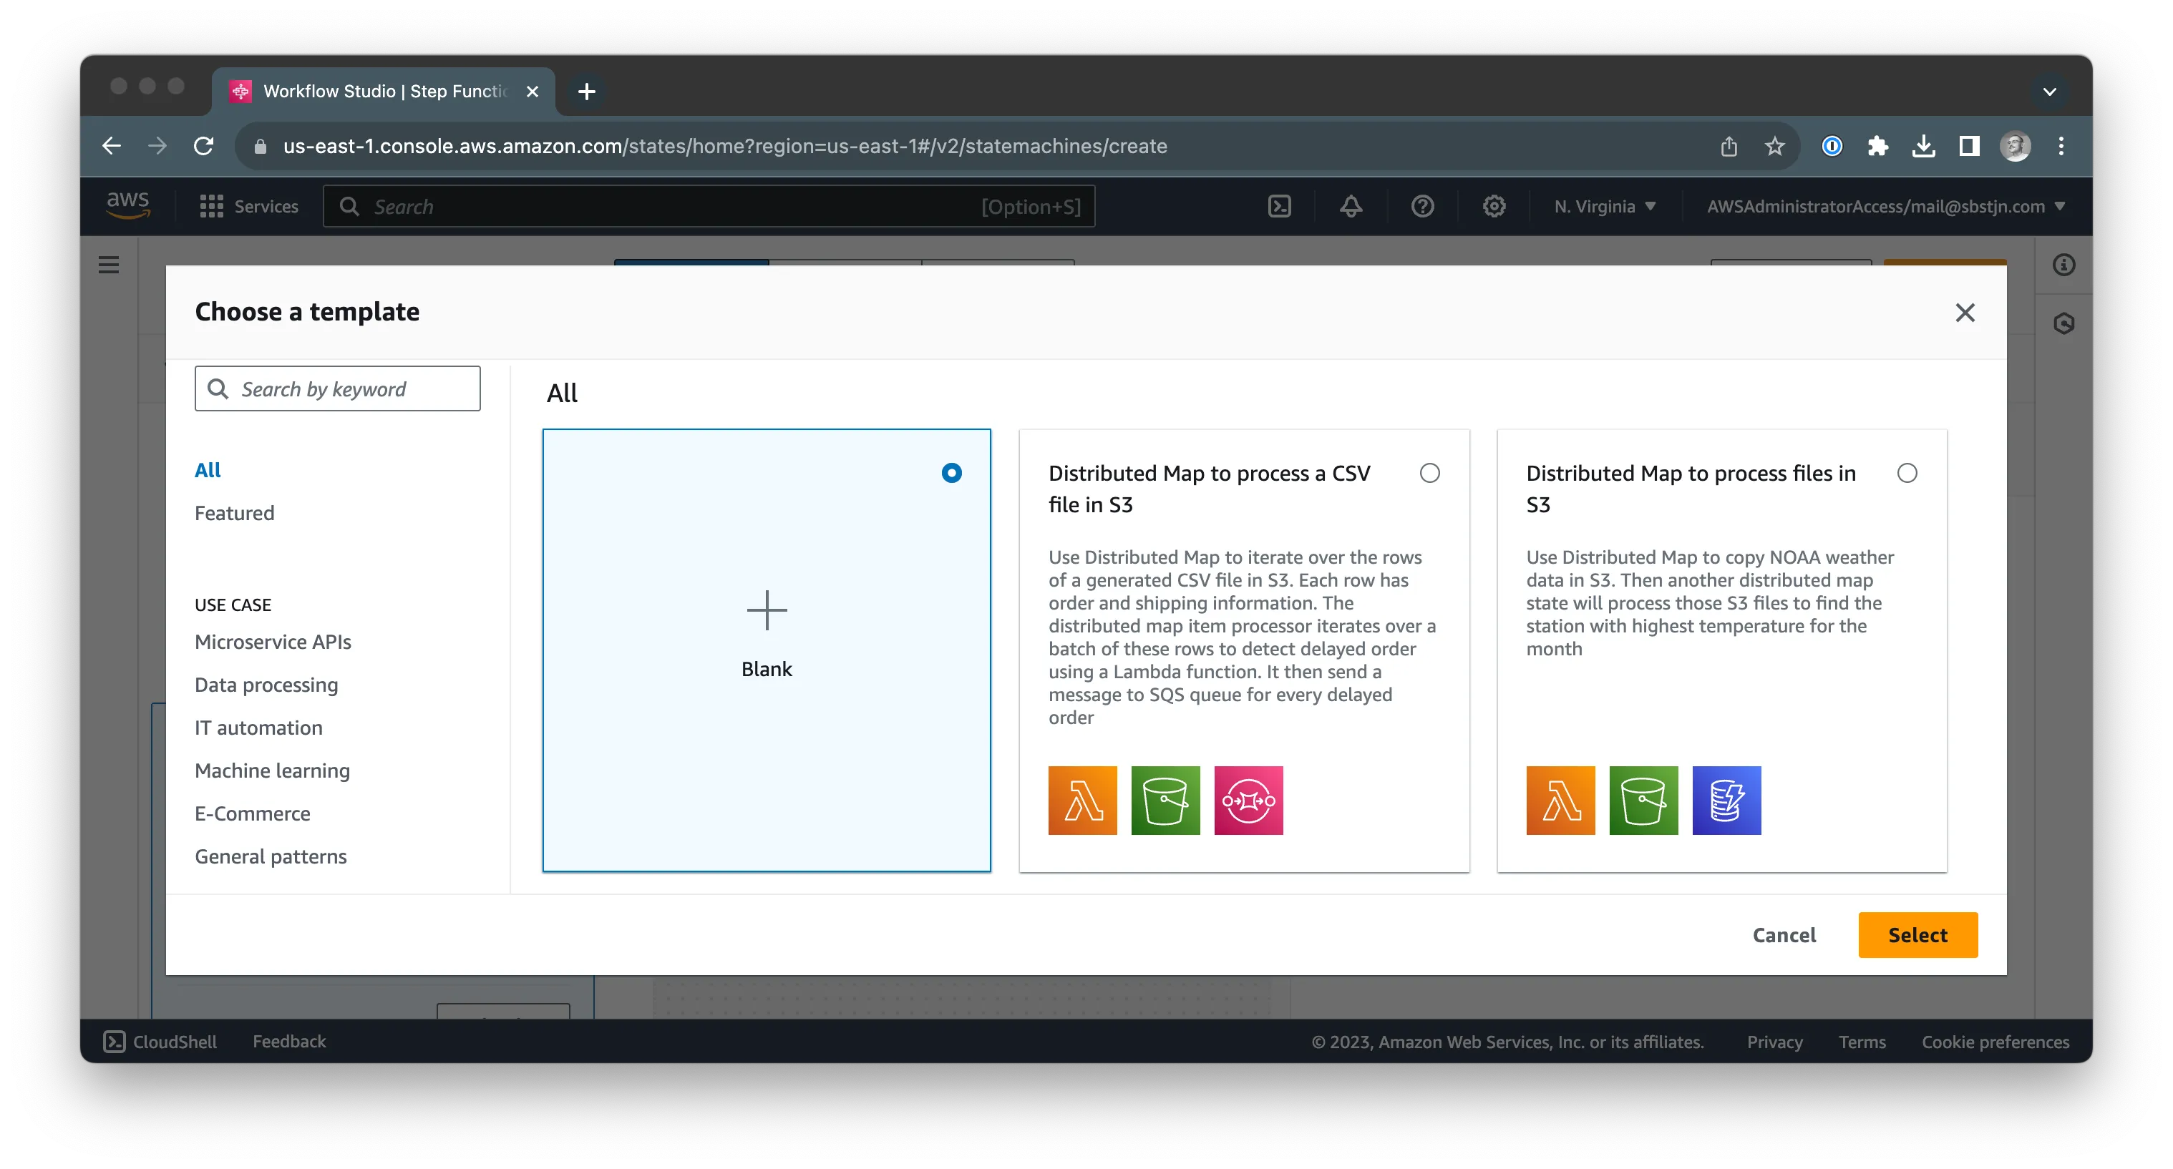This screenshot has height=1169, width=2173.
Task: Switch to the Featured template category
Action: [235, 512]
